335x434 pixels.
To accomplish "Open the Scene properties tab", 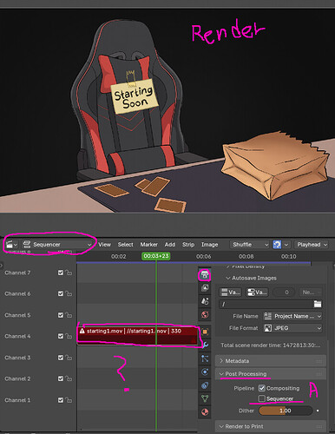I will (x=205, y=301).
